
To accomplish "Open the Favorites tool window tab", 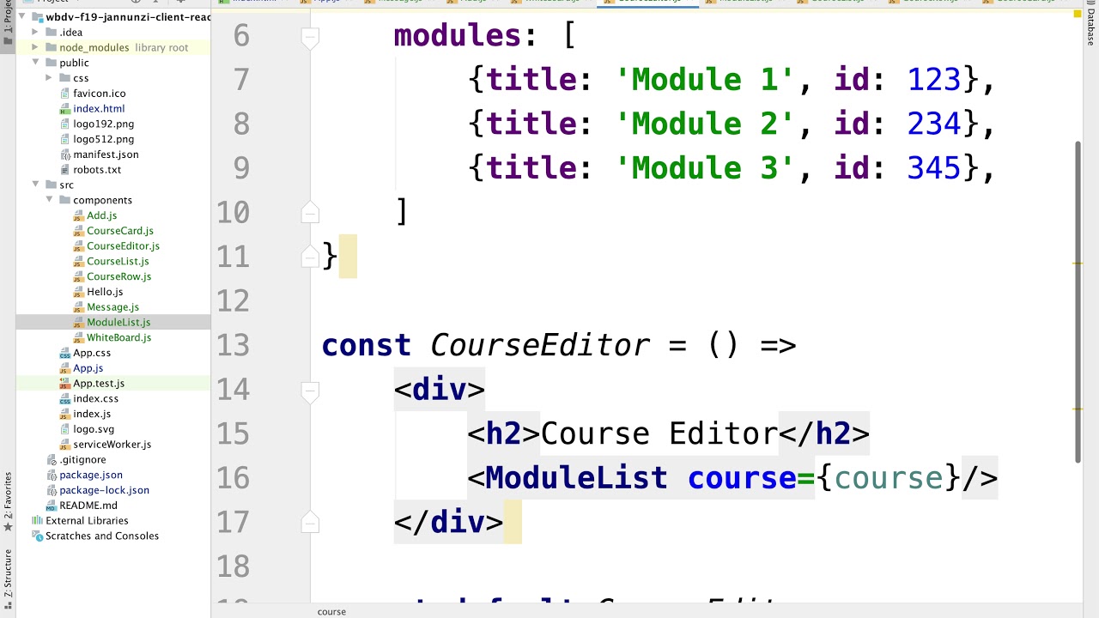I will (x=8, y=501).
